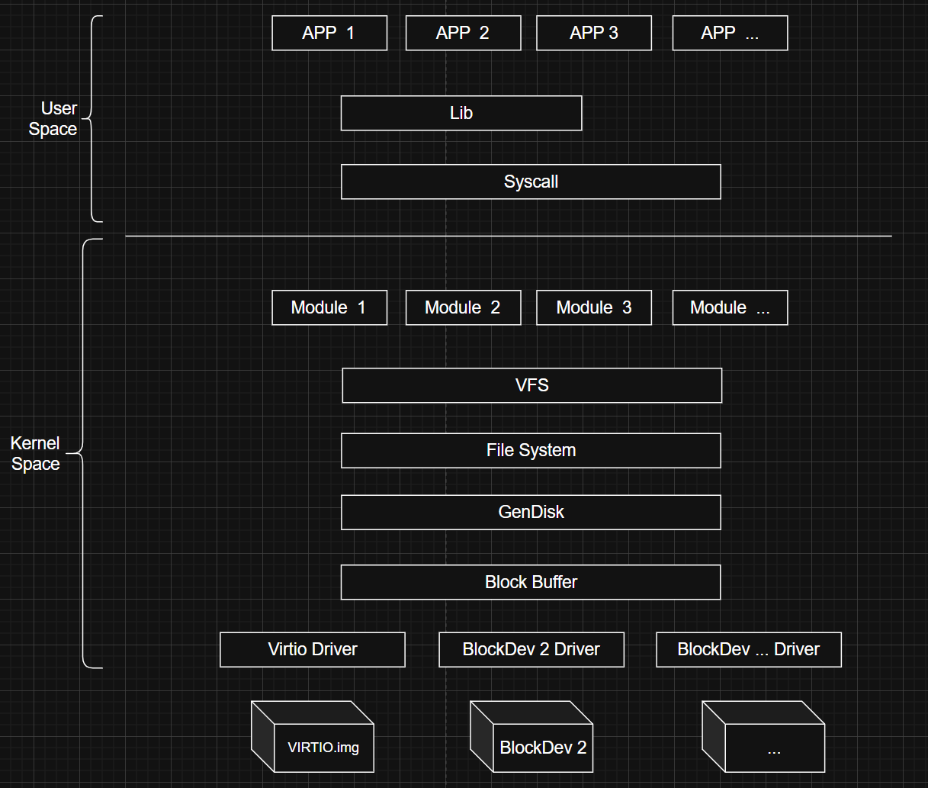Select the Syscall block
Image resolution: width=928 pixels, height=788 pixels.
point(531,182)
